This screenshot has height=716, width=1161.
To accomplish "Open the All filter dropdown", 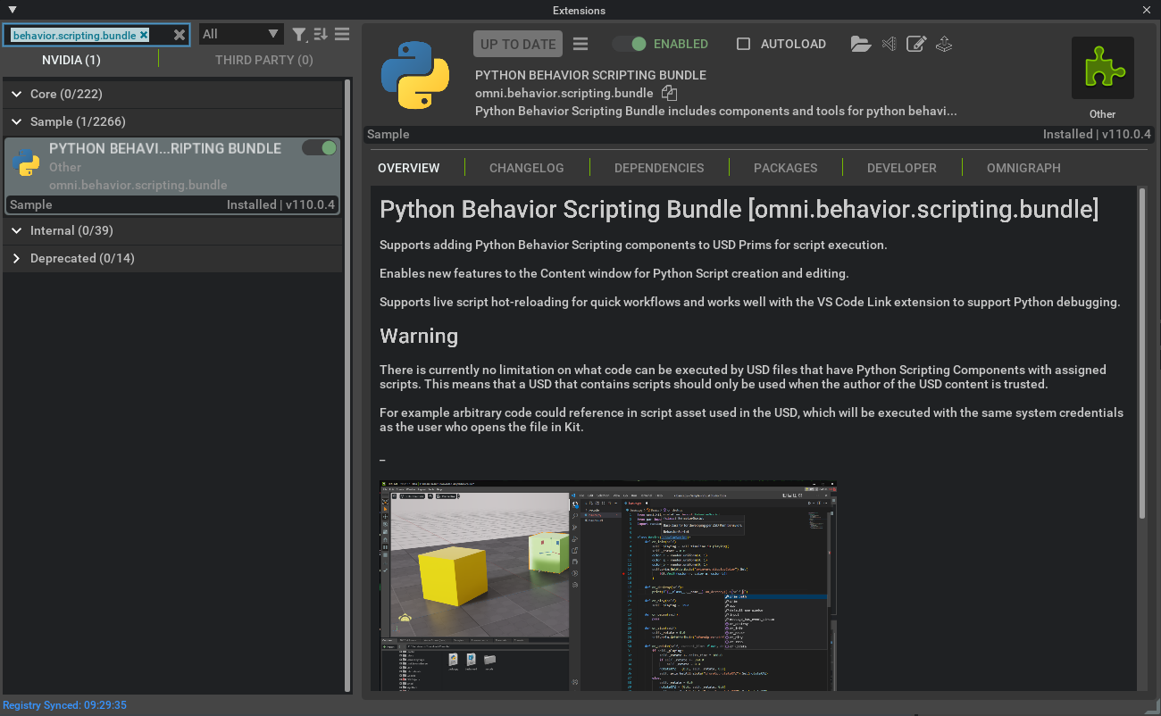I will (x=240, y=32).
